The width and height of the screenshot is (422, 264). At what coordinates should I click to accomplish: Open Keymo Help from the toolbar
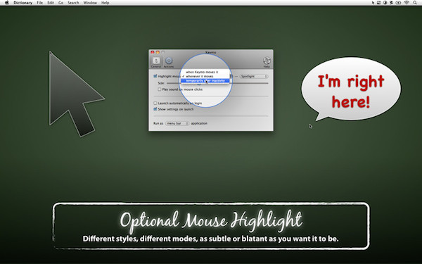click(267, 62)
